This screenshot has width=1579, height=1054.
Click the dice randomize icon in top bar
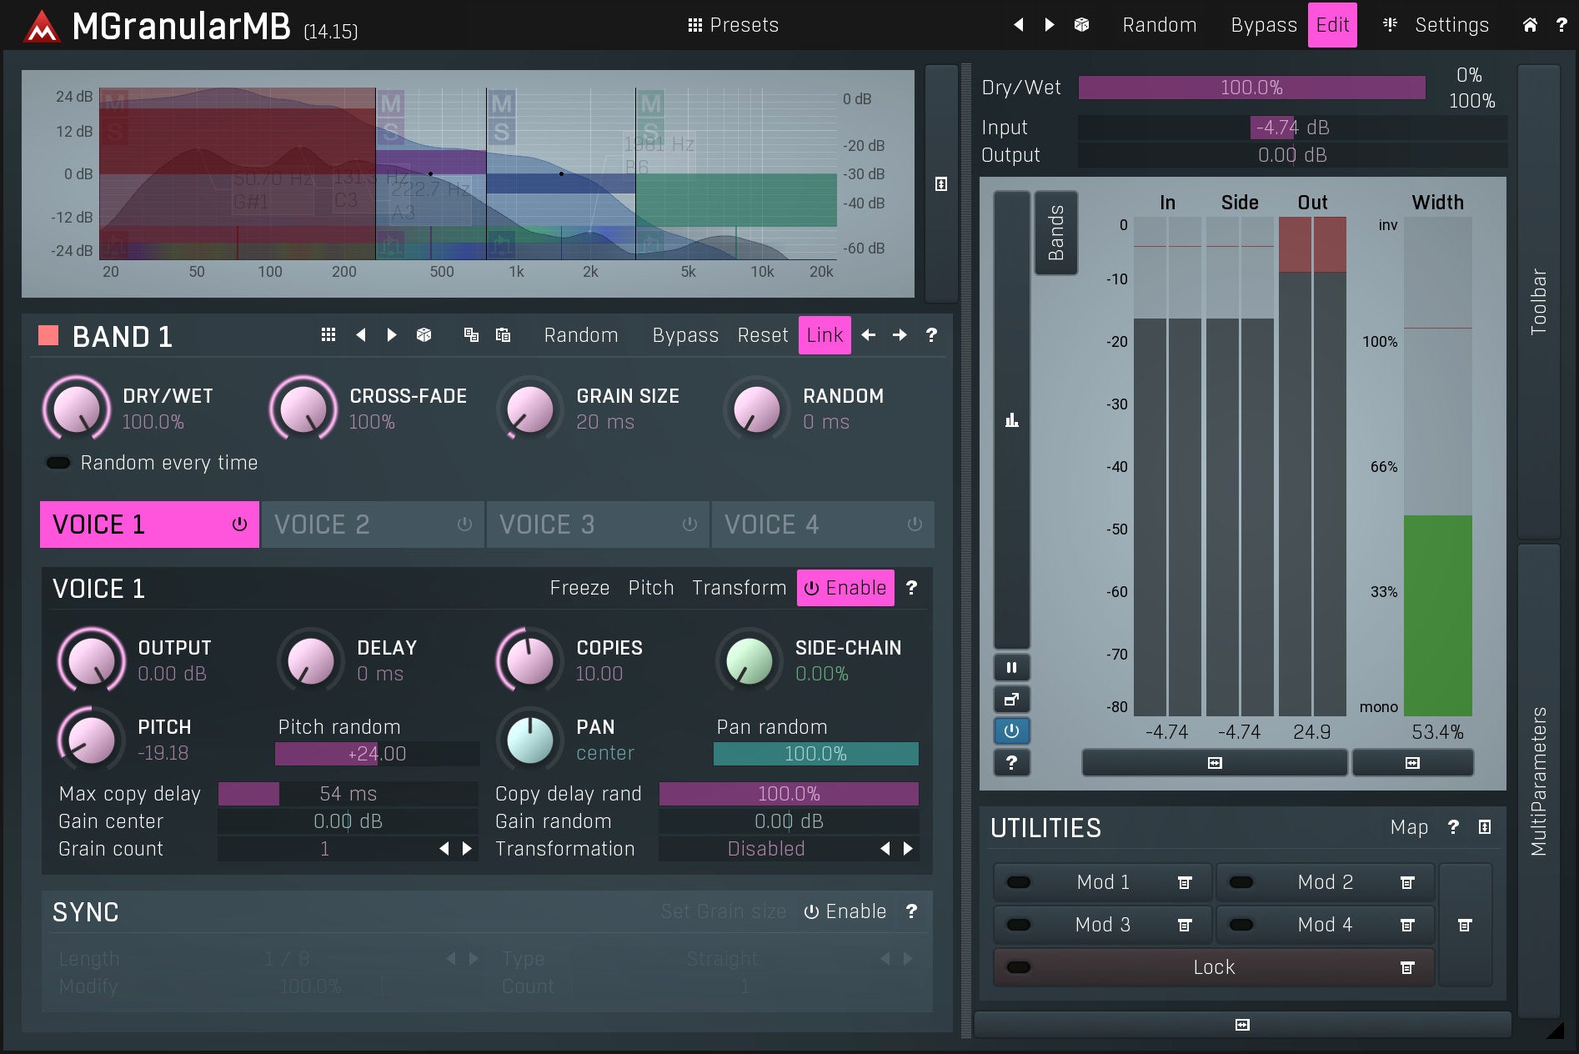click(1081, 25)
